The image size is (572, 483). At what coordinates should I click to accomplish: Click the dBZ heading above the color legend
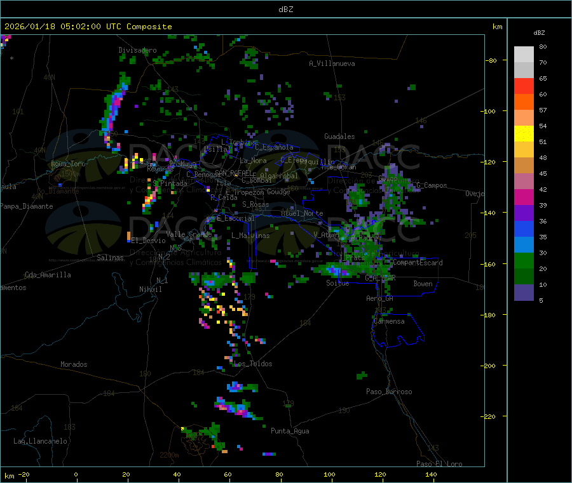pyautogui.click(x=539, y=33)
